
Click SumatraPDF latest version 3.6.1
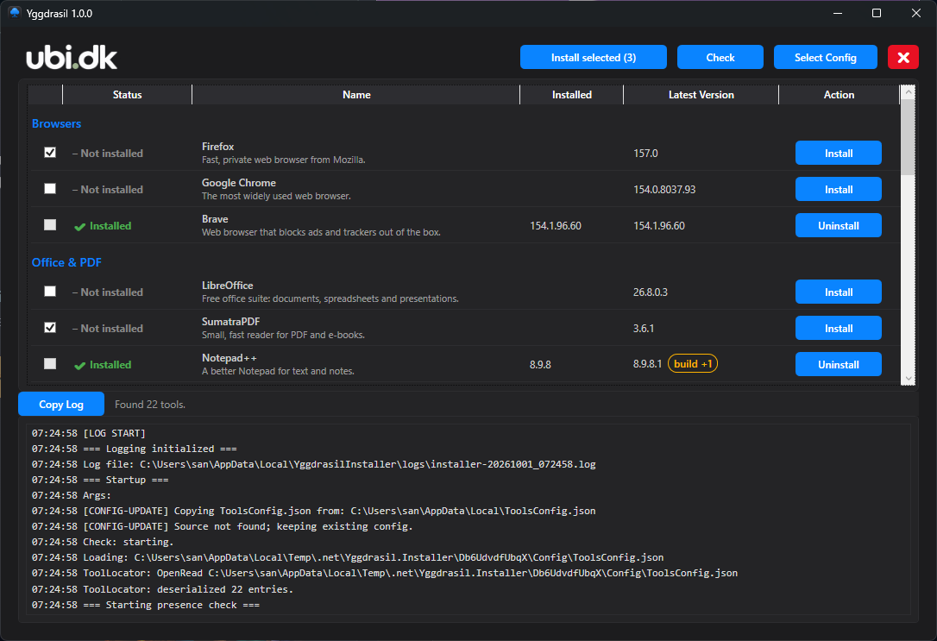[644, 329]
